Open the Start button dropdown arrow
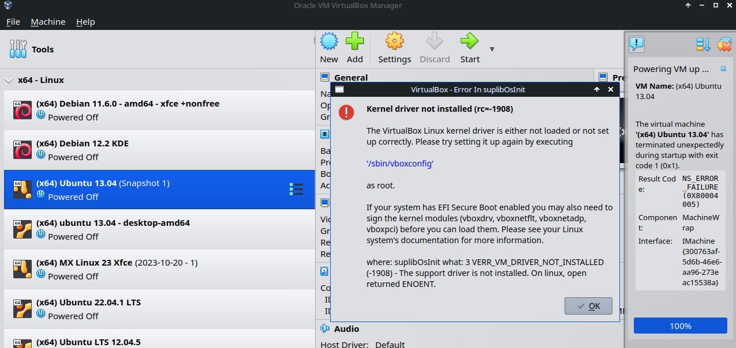 pyautogui.click(x=492, y=49)
